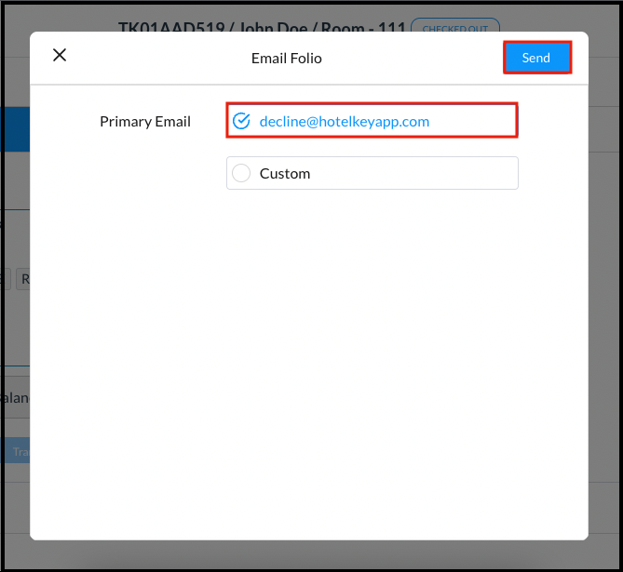Select the Custom radio circle
Viewport: 623px width, 572px height.
point(241,173)
